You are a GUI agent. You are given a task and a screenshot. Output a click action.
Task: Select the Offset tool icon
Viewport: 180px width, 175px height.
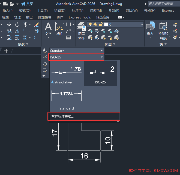click(36, 37)
